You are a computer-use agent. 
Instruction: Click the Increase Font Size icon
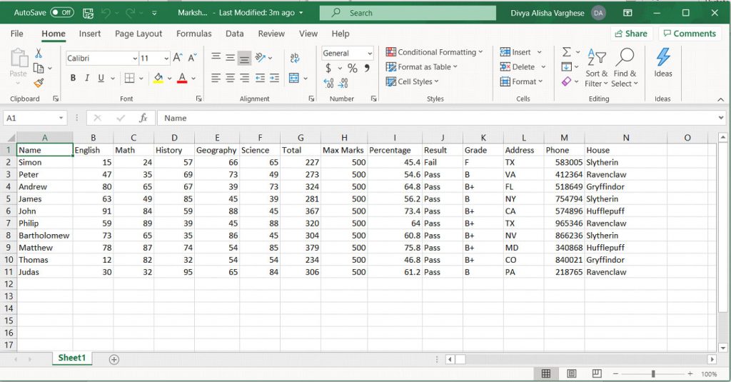point(178,58)
